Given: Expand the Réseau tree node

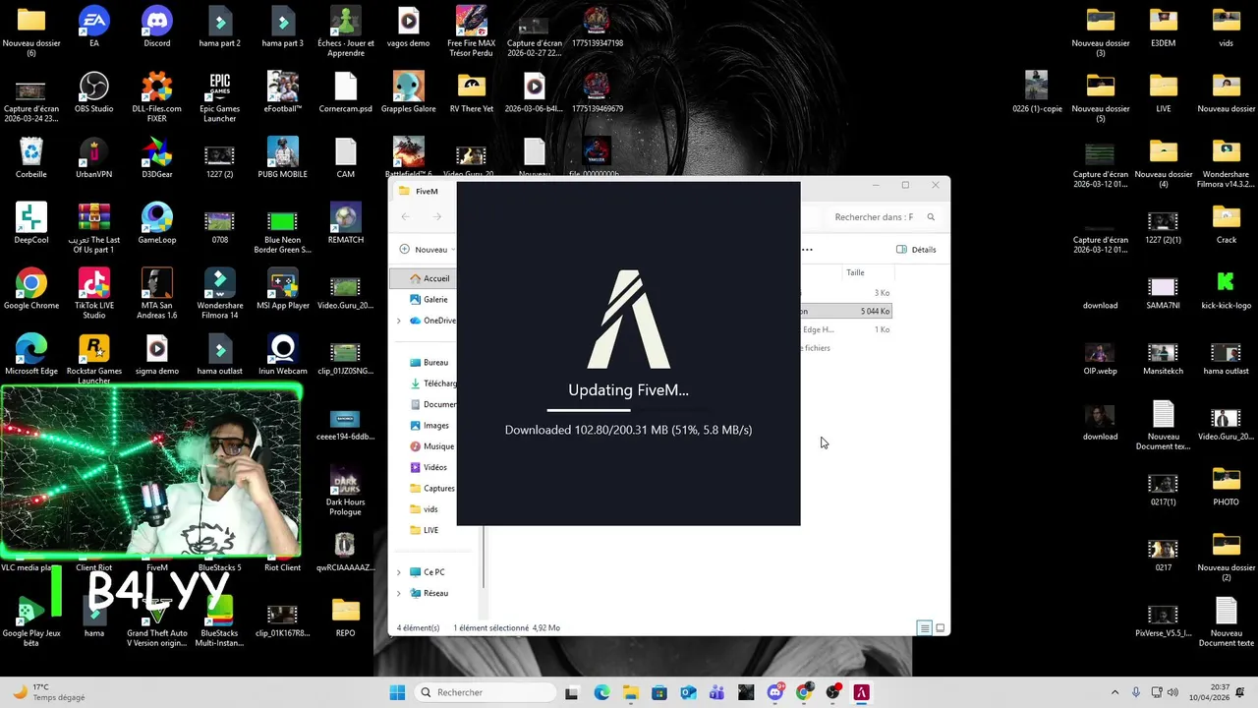Looking at the screenshot, I should coord(399,593).
